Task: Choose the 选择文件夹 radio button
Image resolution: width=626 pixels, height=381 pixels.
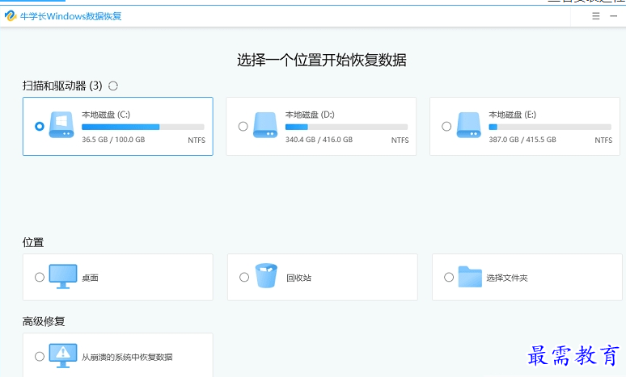Action: point(449,277)
